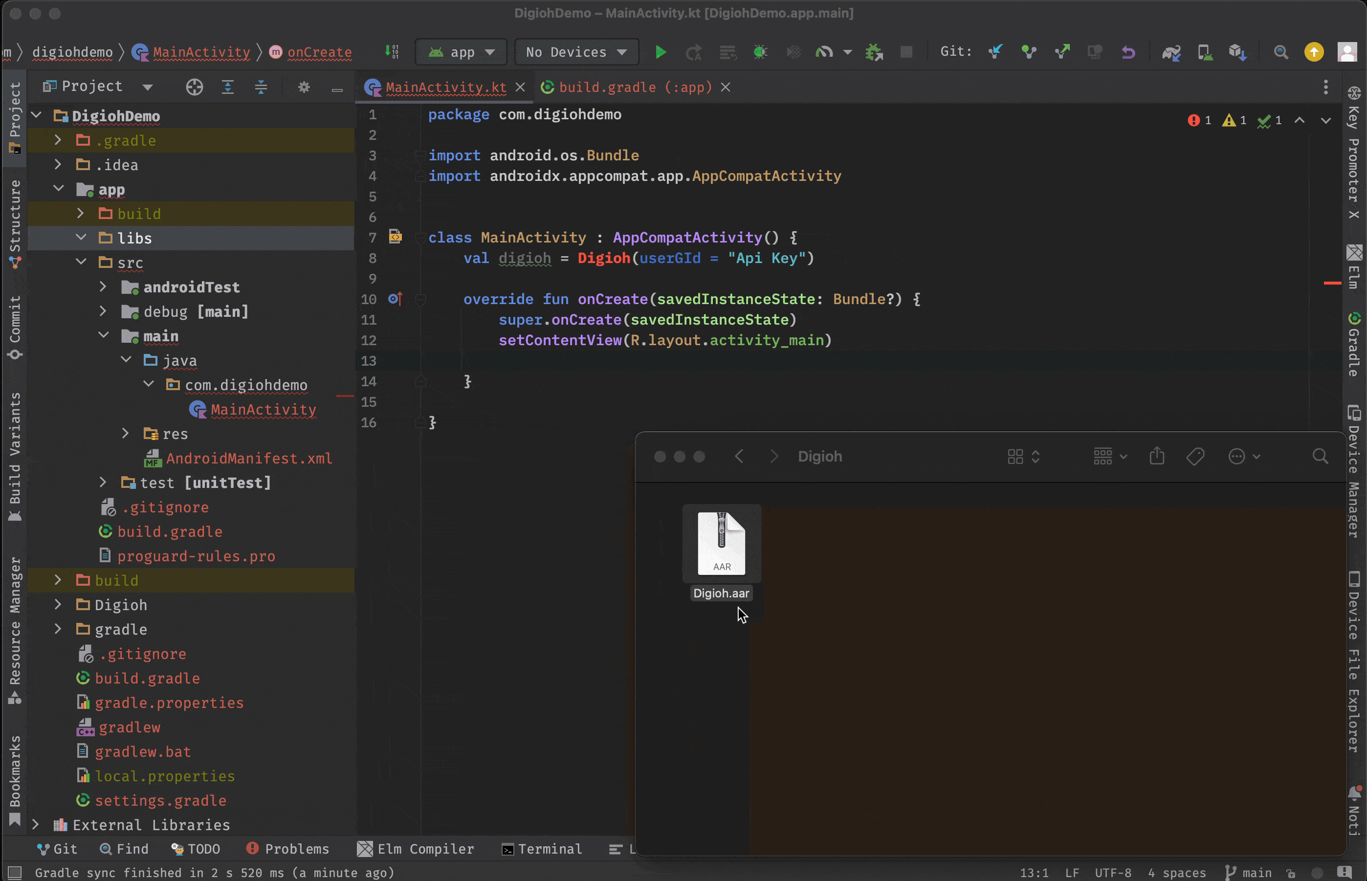Switch to the MainActivity.kt tab
This screenshot has height=881, width=1367.
click(445, 87)
